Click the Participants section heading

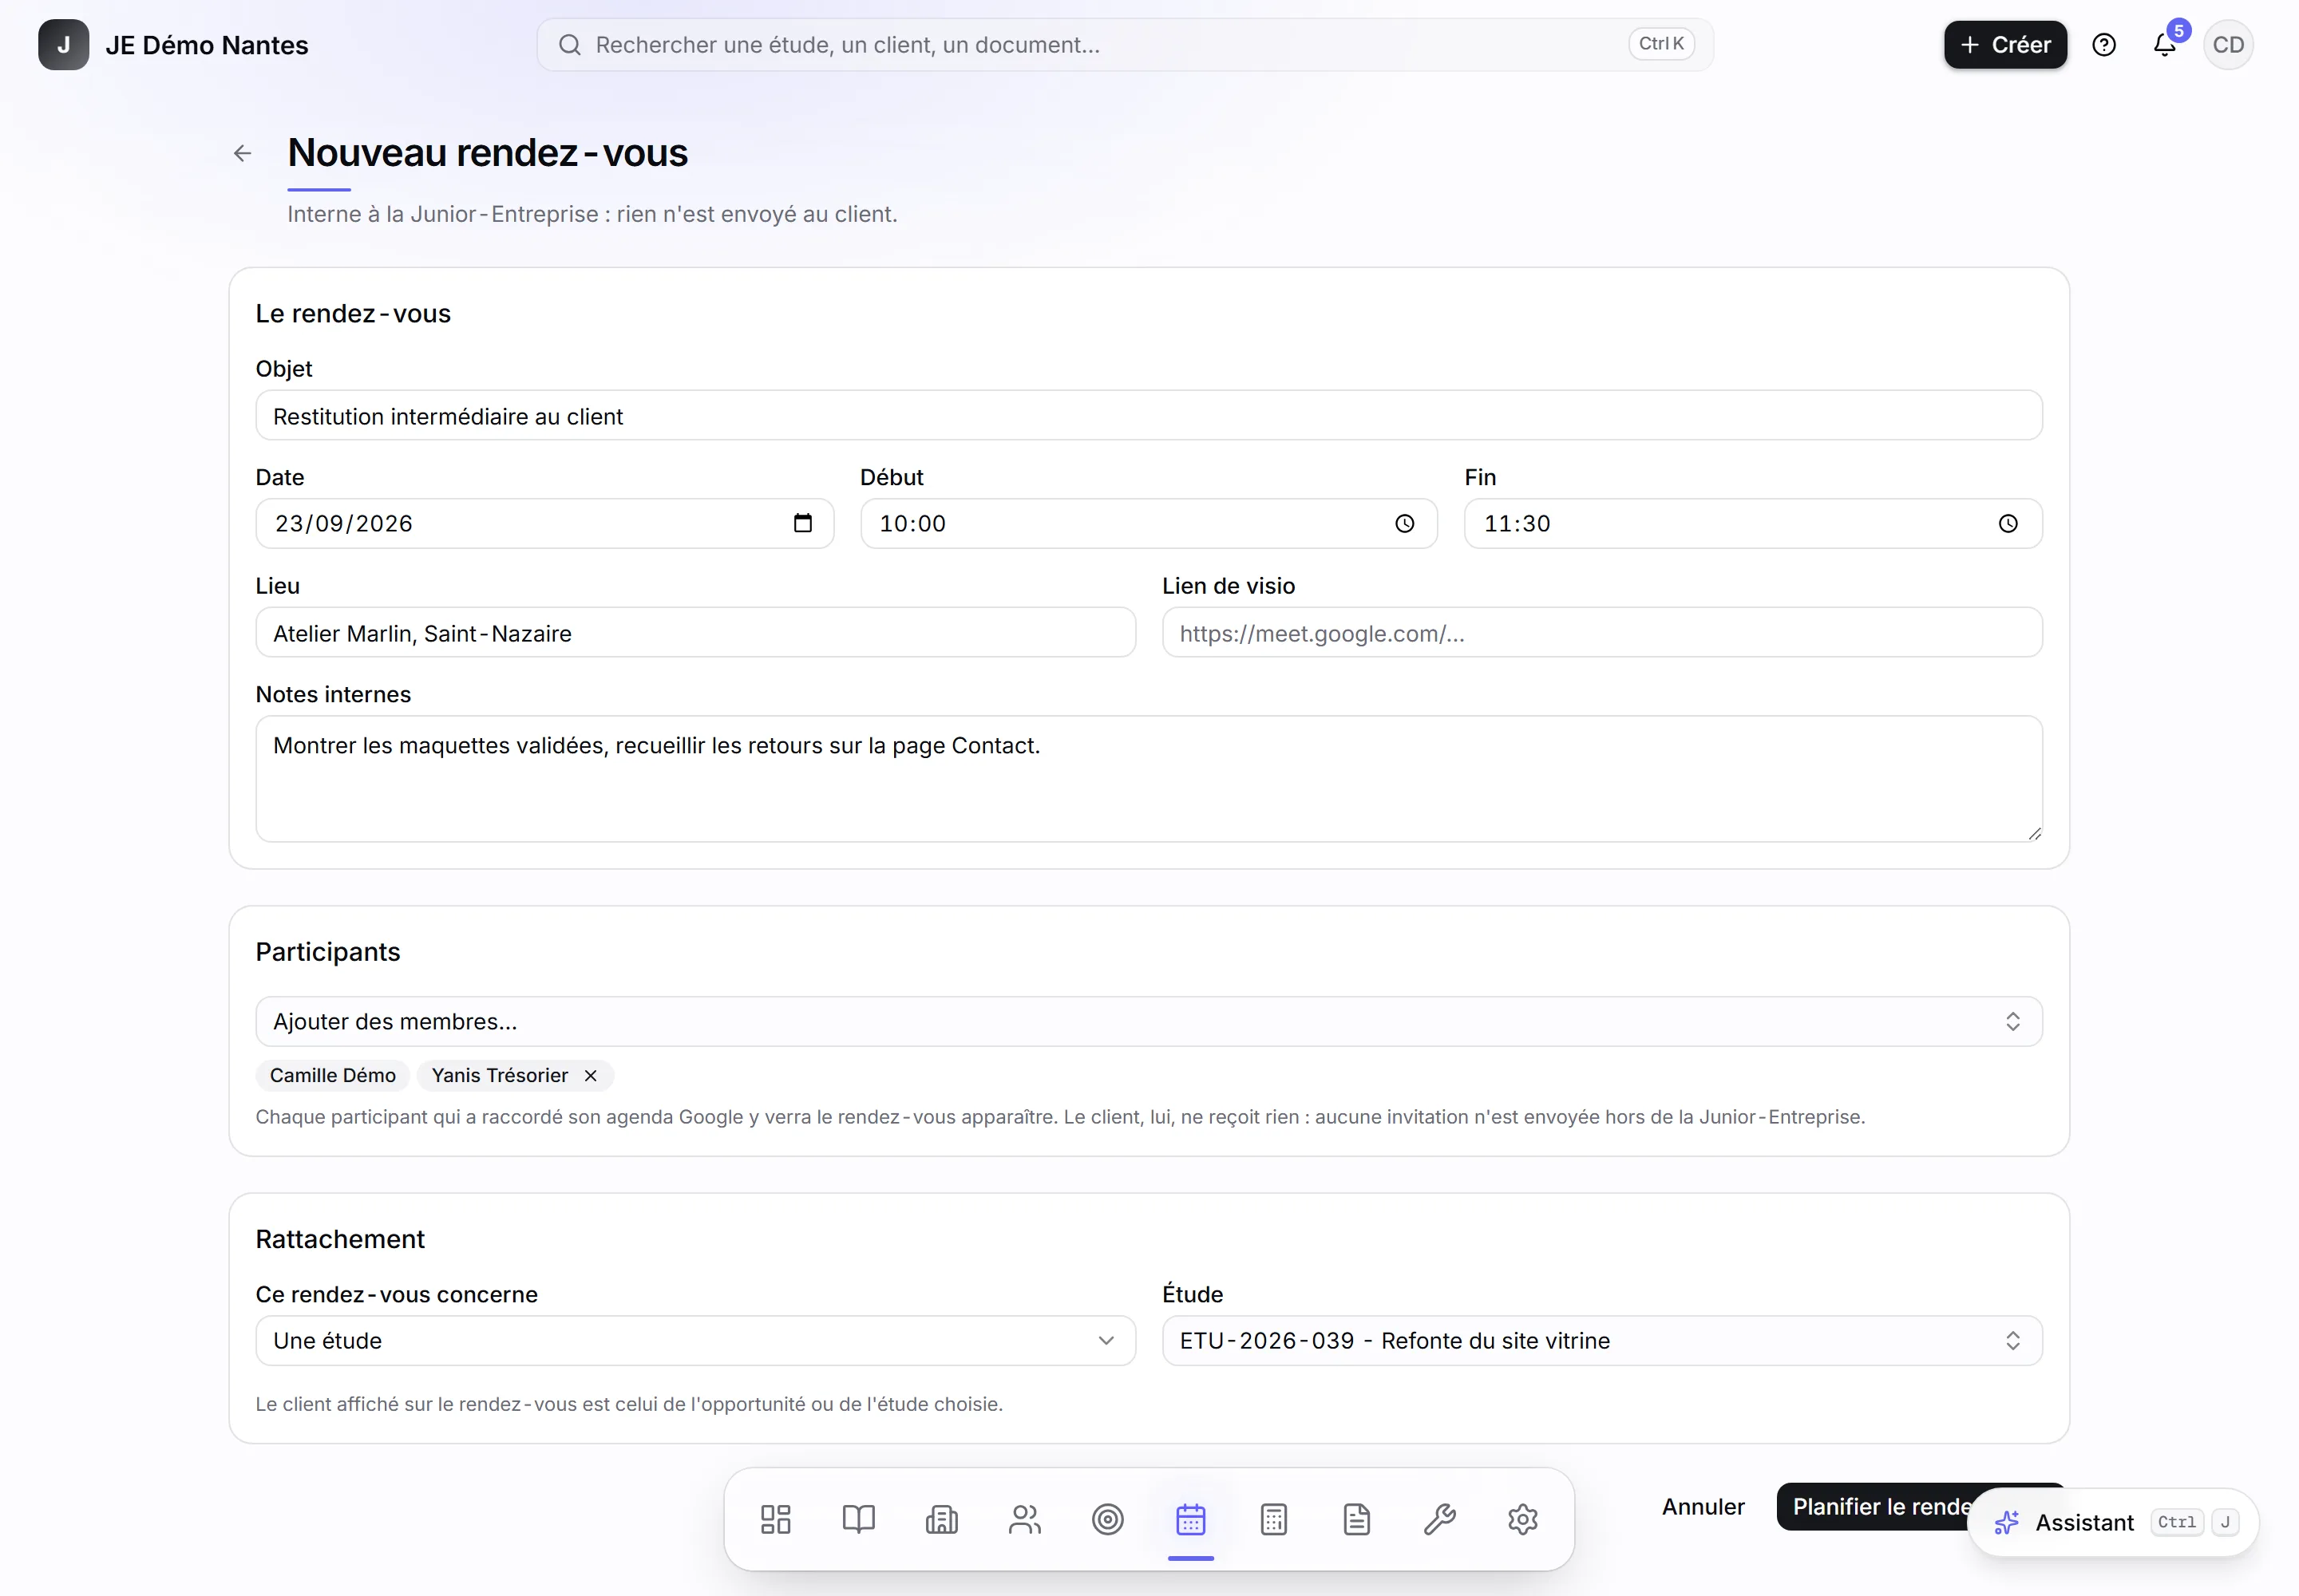pos(327,952)
